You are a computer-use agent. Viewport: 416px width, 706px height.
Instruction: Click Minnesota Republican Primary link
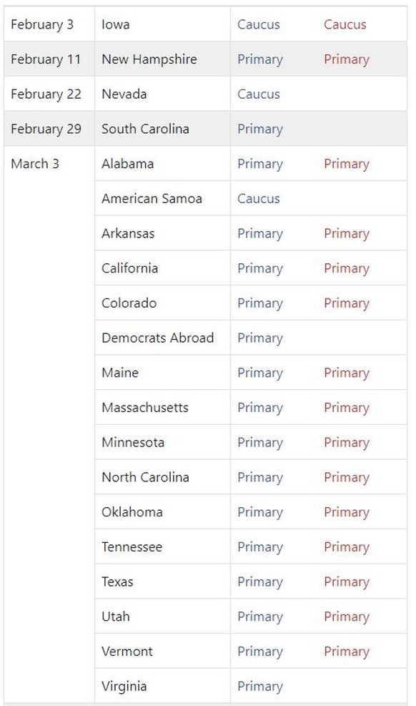tap(346, 443)
